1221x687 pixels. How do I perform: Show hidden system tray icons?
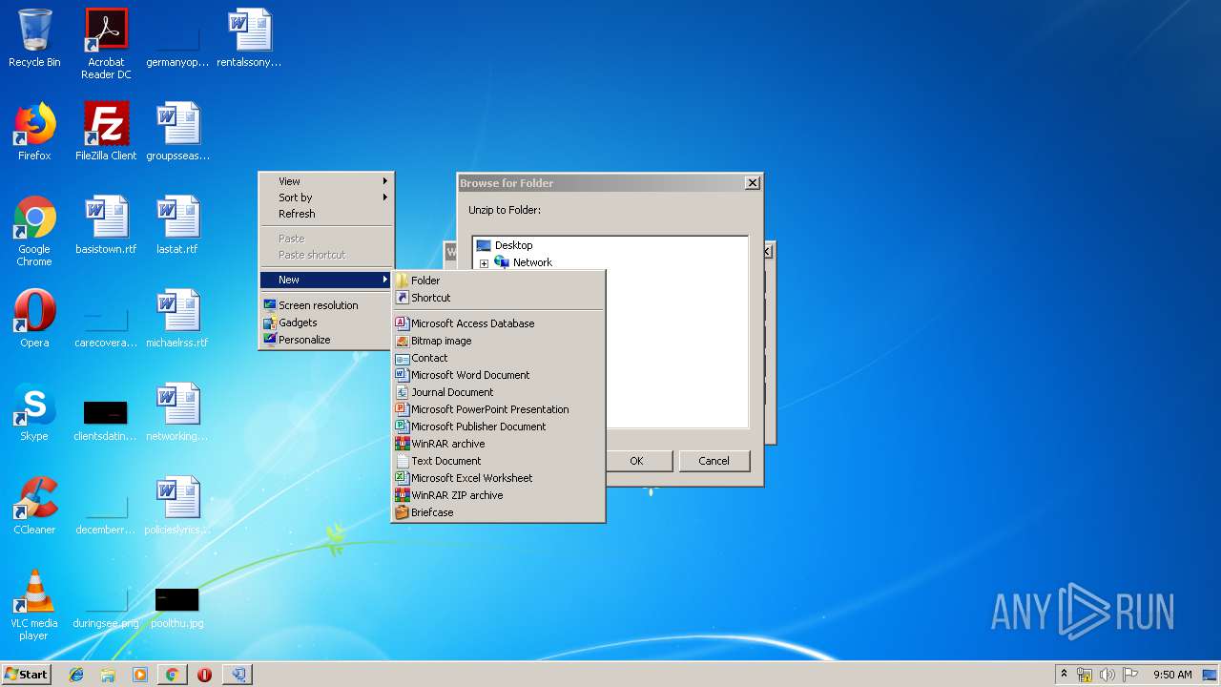coord(1064,675)
